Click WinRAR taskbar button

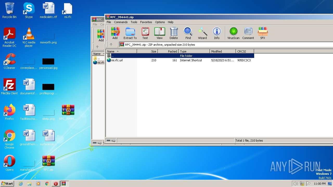pyautogui.click(x=64, y=184)
